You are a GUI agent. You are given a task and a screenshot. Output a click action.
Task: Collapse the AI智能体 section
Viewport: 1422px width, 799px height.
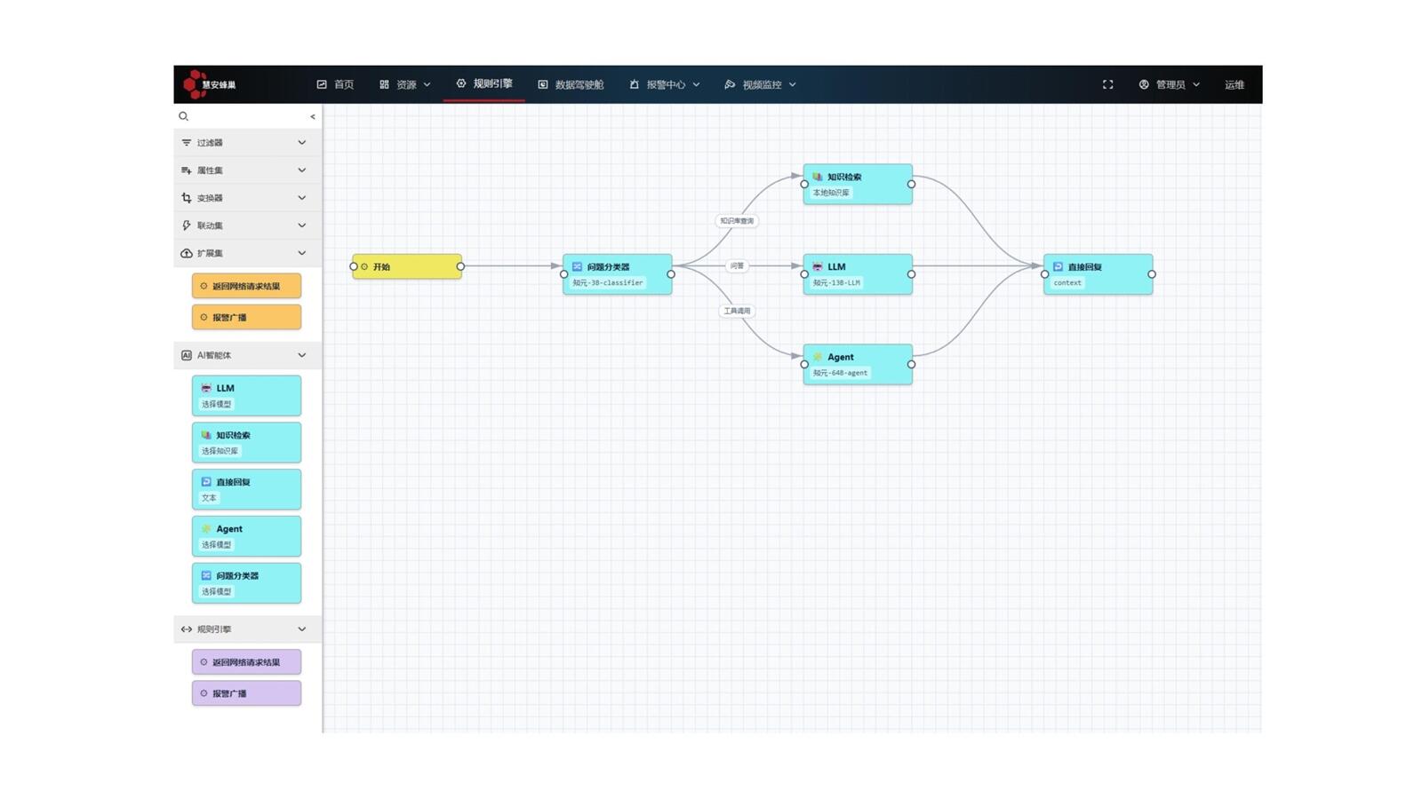point(301,355)
